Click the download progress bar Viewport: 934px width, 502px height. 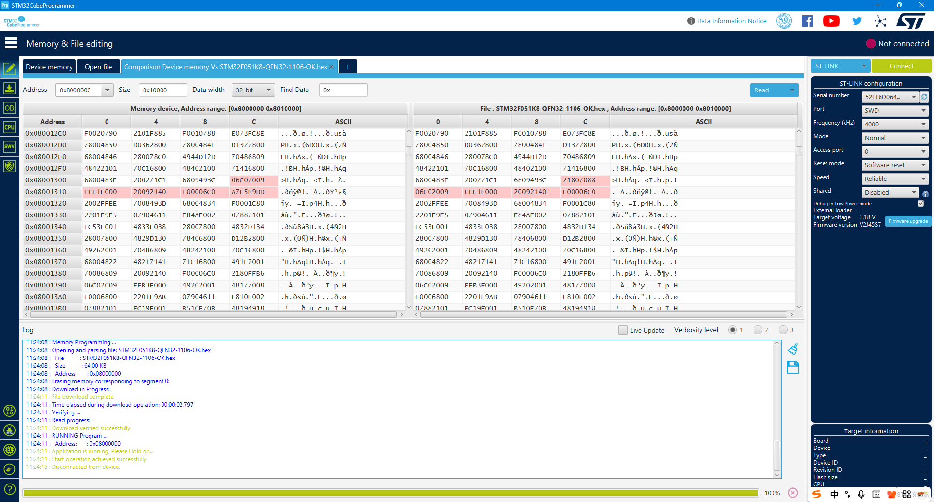(x=391, y=493)
